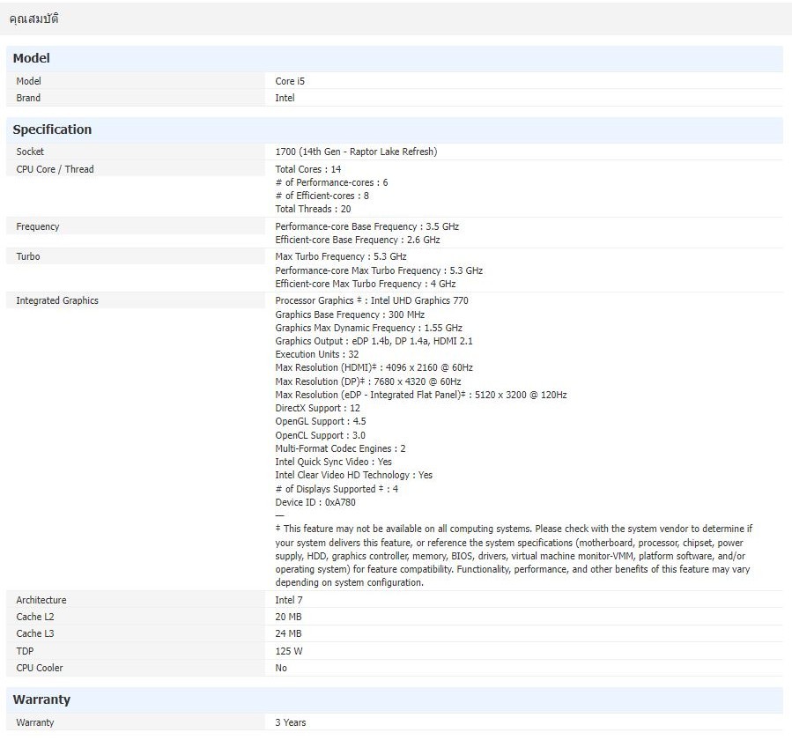Click the Specification section header
Screen dimensions: 792x740
pos(52,129)
